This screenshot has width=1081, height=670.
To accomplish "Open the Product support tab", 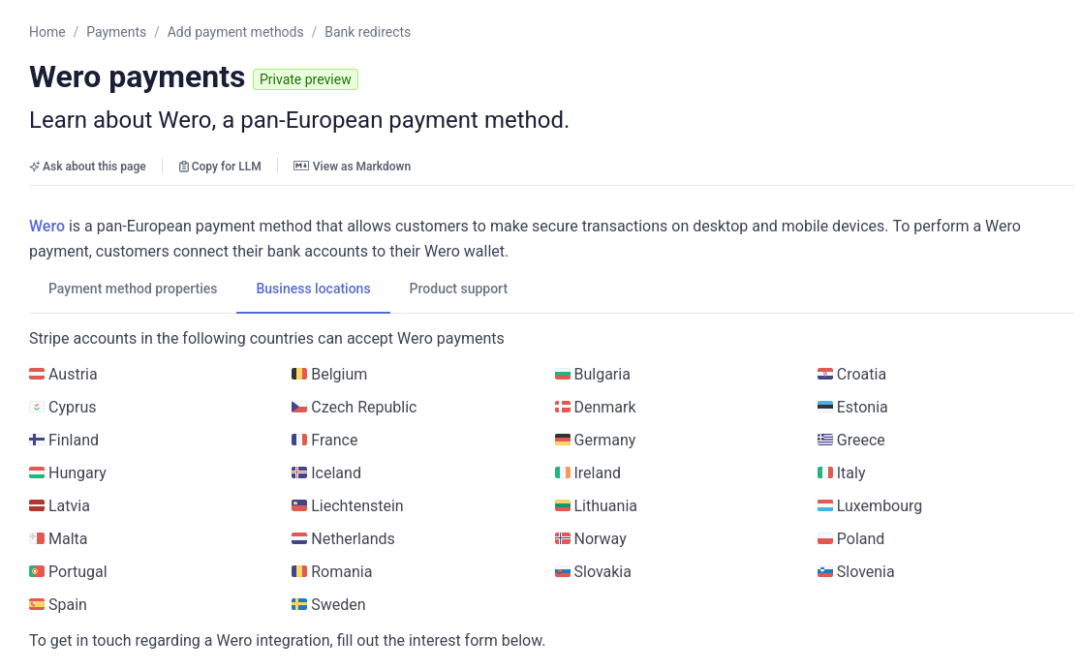I will point(458,289).
